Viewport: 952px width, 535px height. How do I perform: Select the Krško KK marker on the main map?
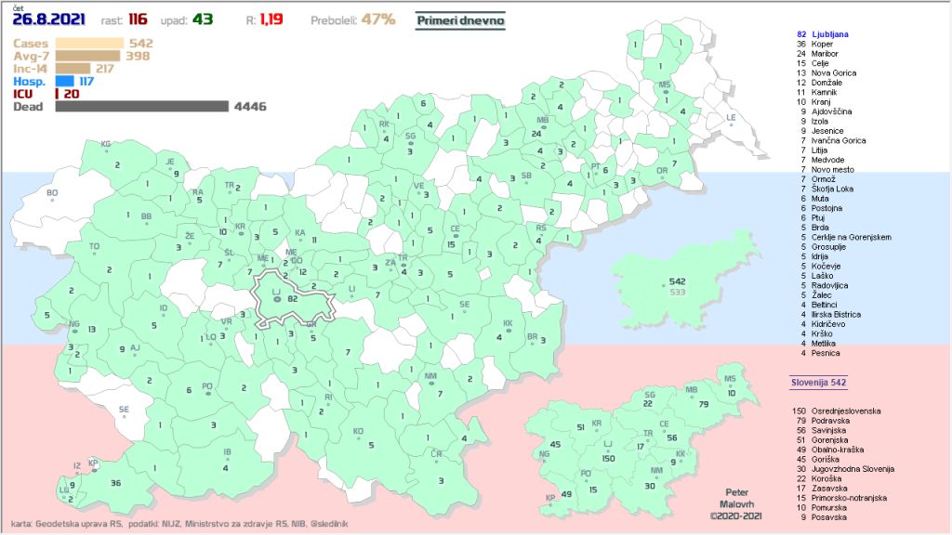(x=508, y=331)
